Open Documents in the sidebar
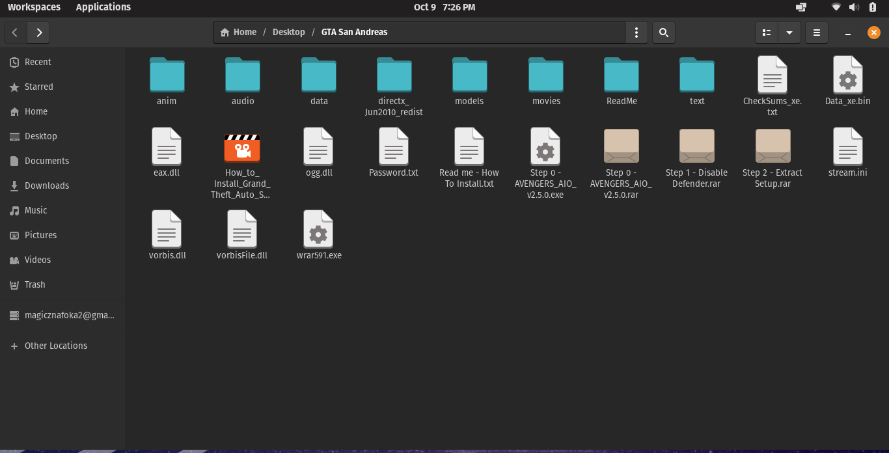The height and width of the screenshot is (453, 889). [x=62, y=161]
